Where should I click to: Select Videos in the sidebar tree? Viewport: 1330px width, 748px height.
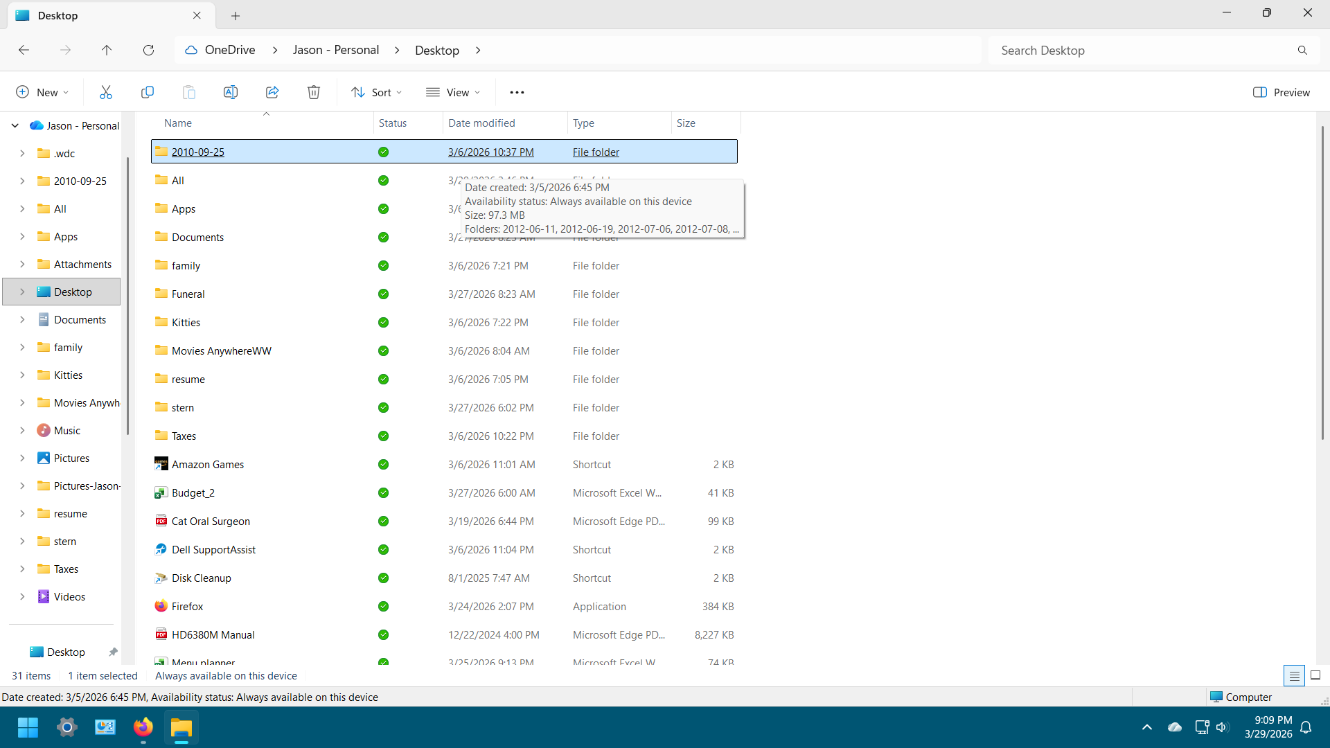click(69, 596)
